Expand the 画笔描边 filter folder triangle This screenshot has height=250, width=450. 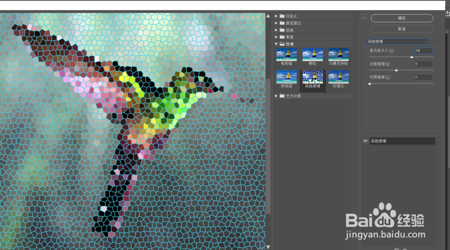276,23
